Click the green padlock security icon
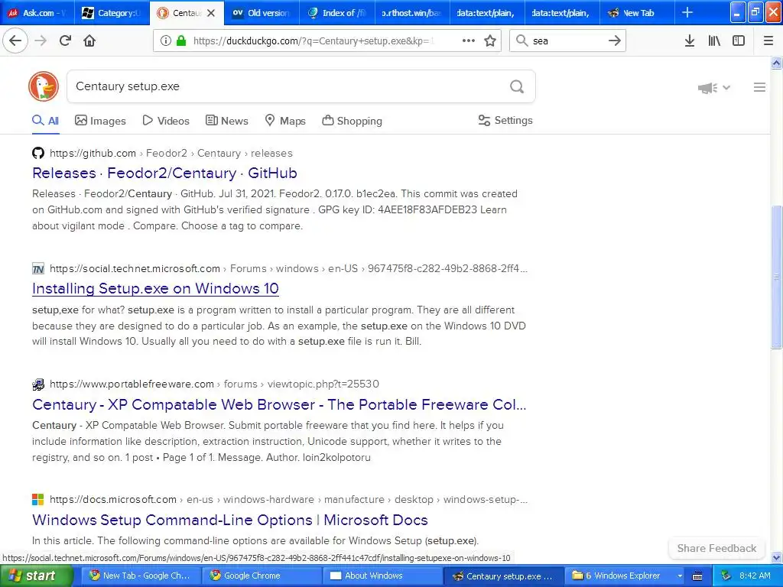 pos(181,41)
